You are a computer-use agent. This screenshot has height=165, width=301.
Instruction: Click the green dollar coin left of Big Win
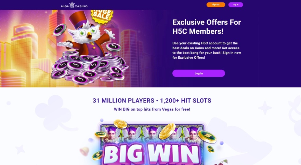point(97,155)
